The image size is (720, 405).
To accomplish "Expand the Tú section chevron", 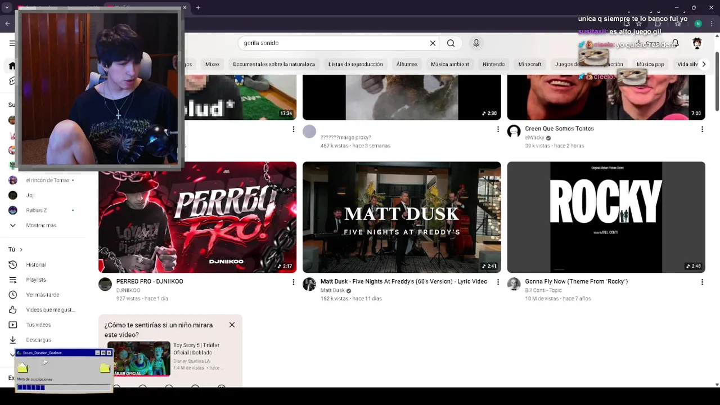I will click(x=21, y=250).
